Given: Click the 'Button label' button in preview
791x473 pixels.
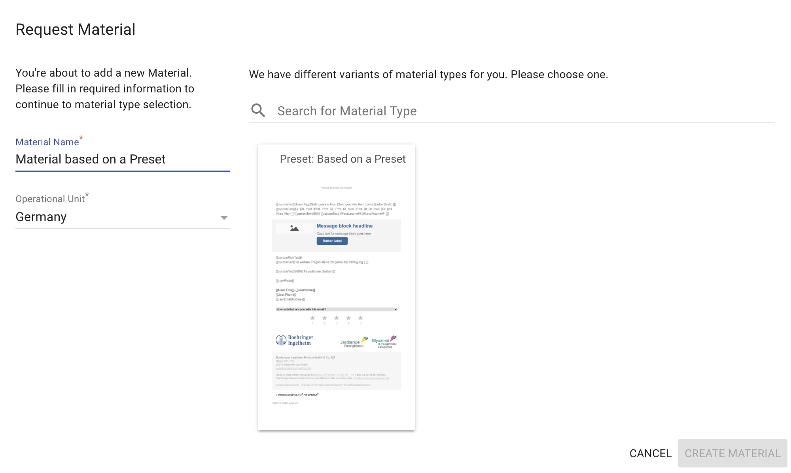Looking at the screenshot, I should [x=332, y=241].
